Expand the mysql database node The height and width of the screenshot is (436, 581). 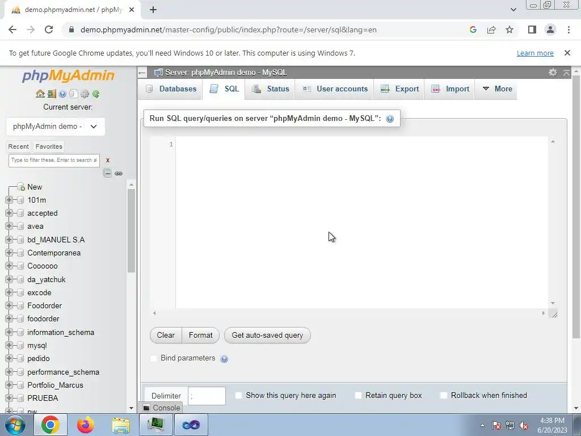click(9, 345)
